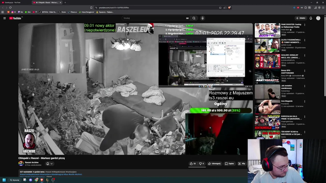The height and width of the screenshot is (183, 326).
Task: Open options menu for KURIOZALNA GALA video
Action: point(305,117)
